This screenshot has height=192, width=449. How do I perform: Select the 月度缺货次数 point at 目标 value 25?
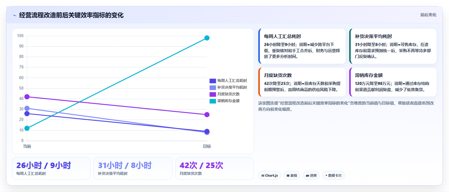tap(207, 115)
